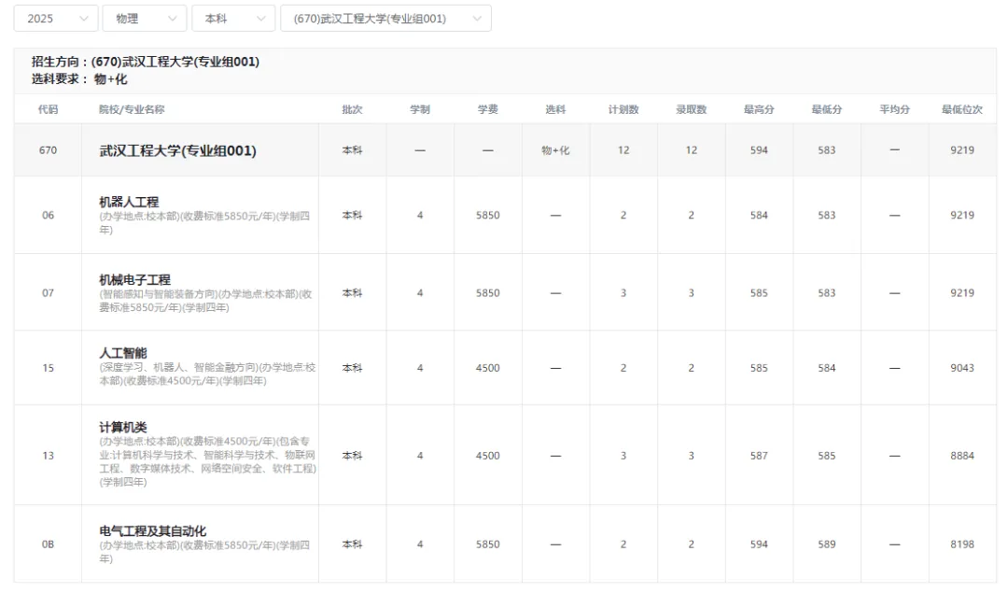Click the 院校/专业名称 column header

[132, 109]
